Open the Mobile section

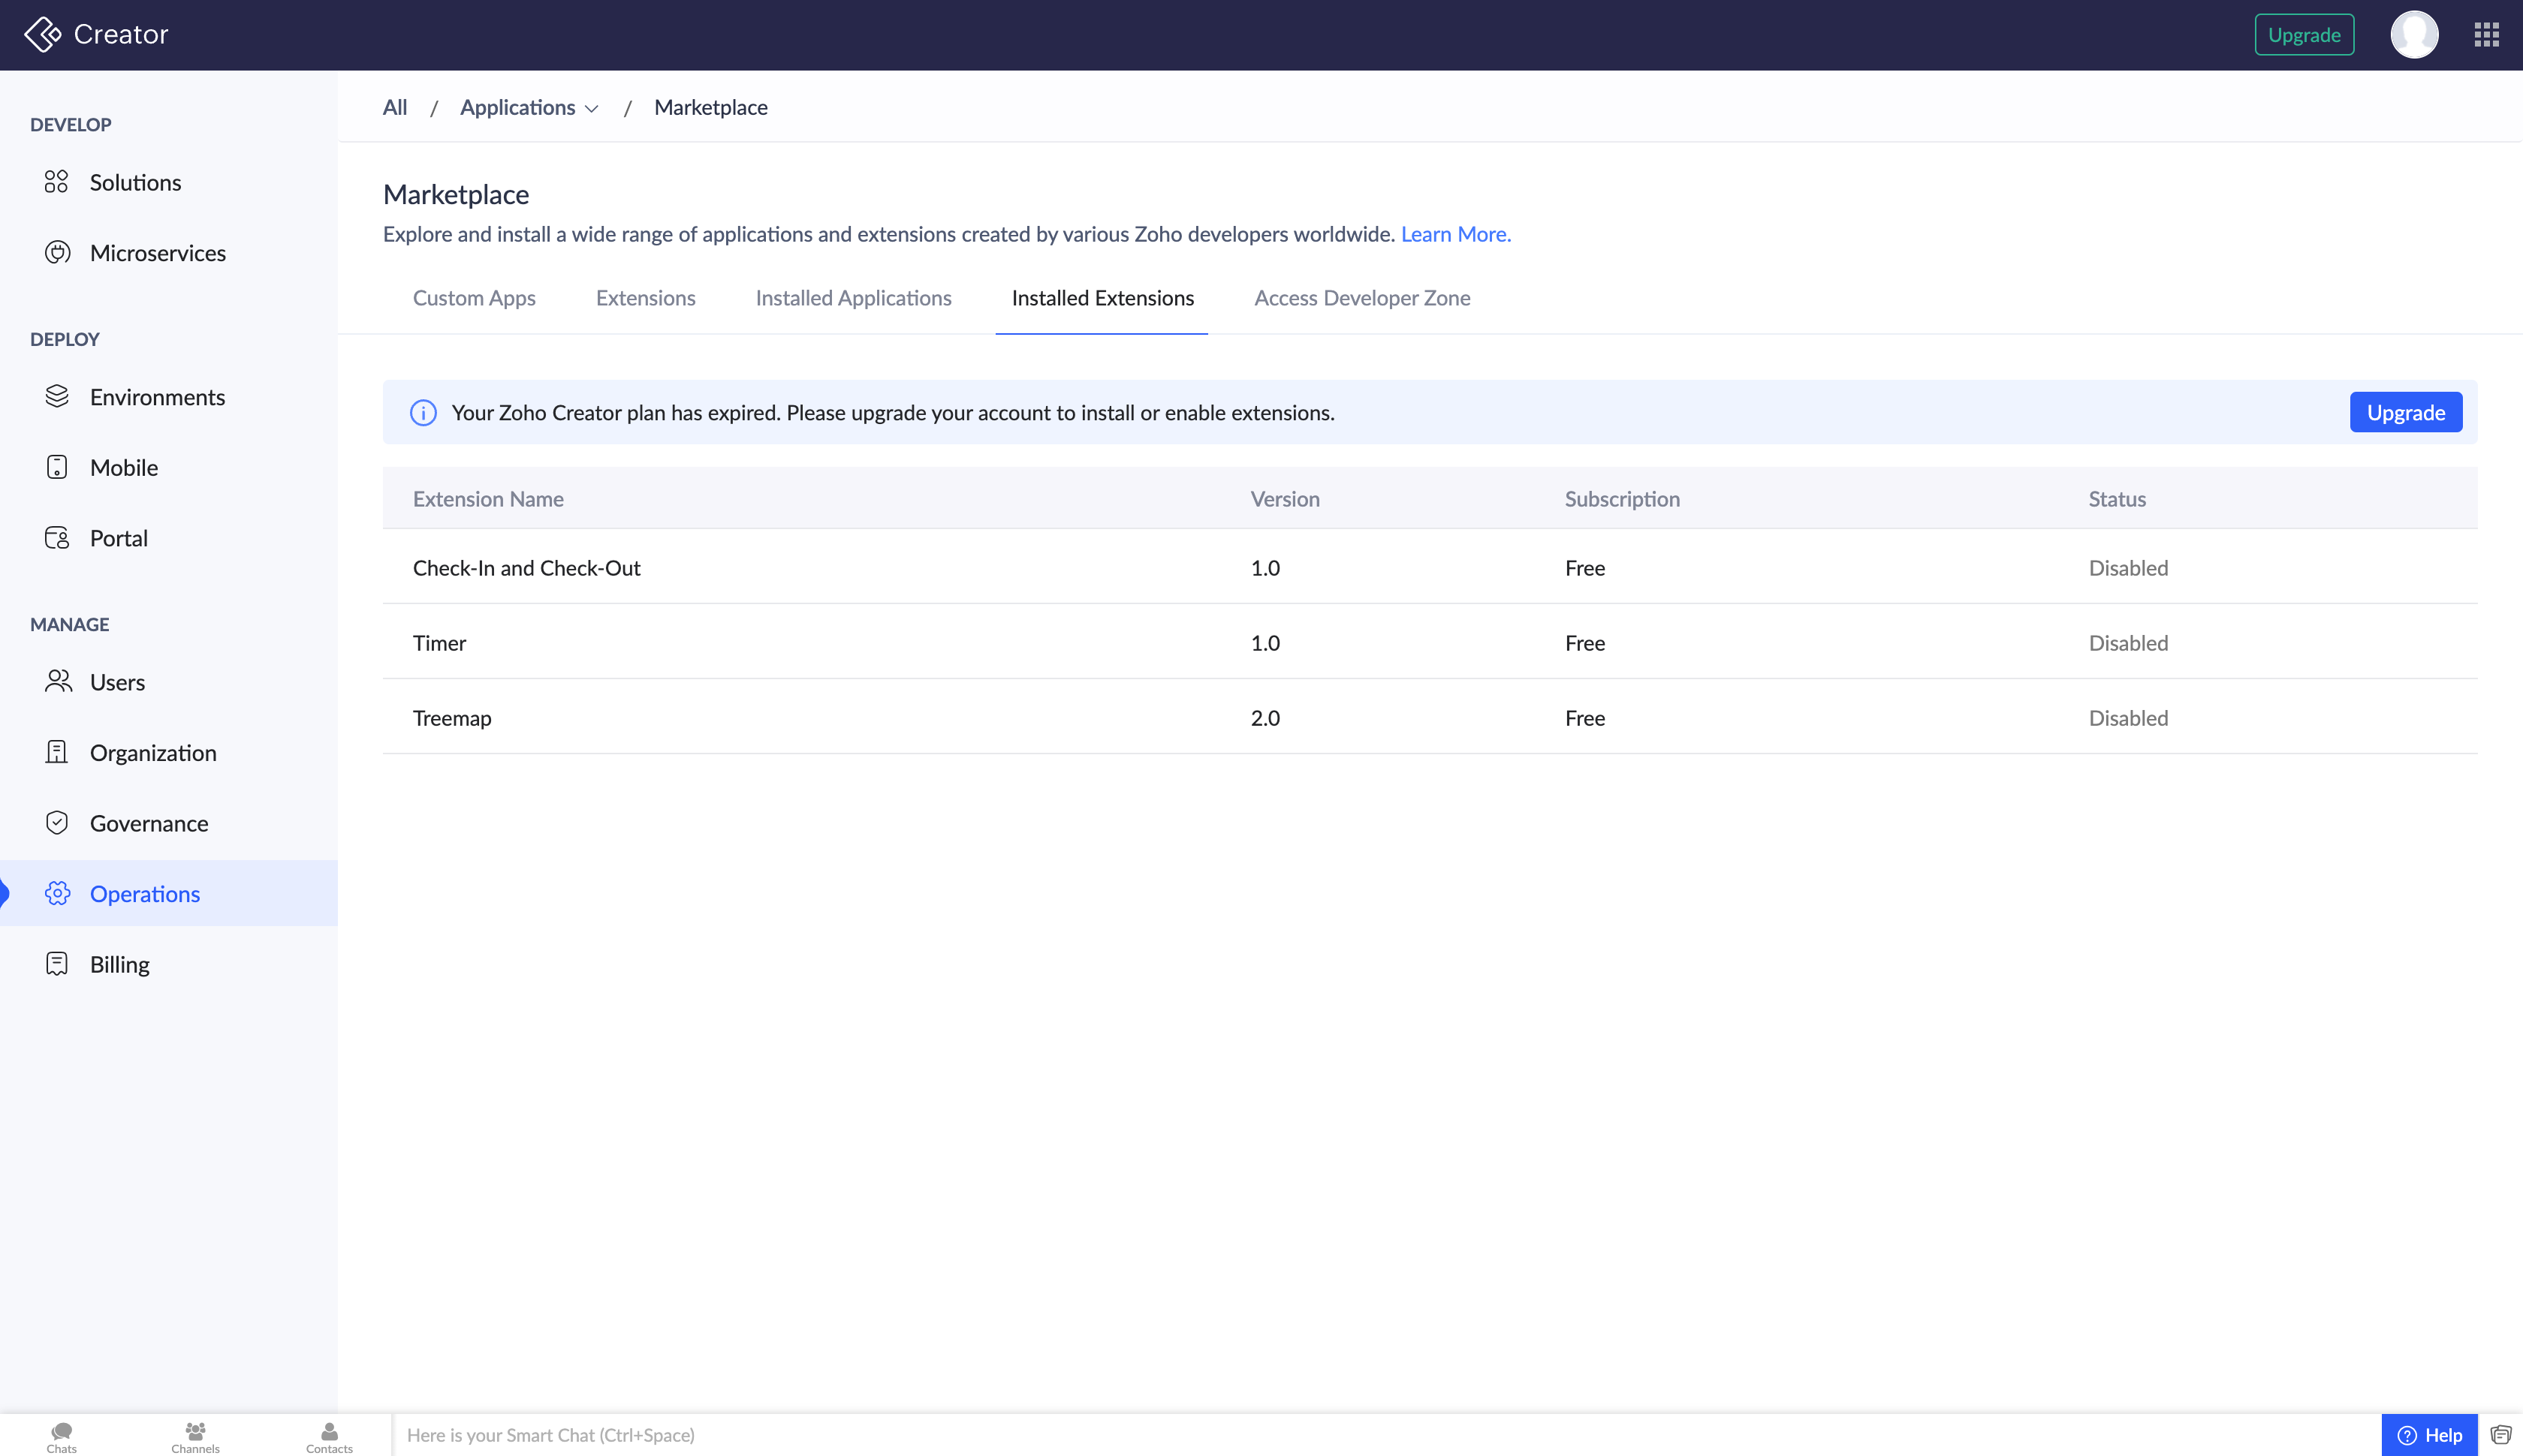click(x=123, y=467)
